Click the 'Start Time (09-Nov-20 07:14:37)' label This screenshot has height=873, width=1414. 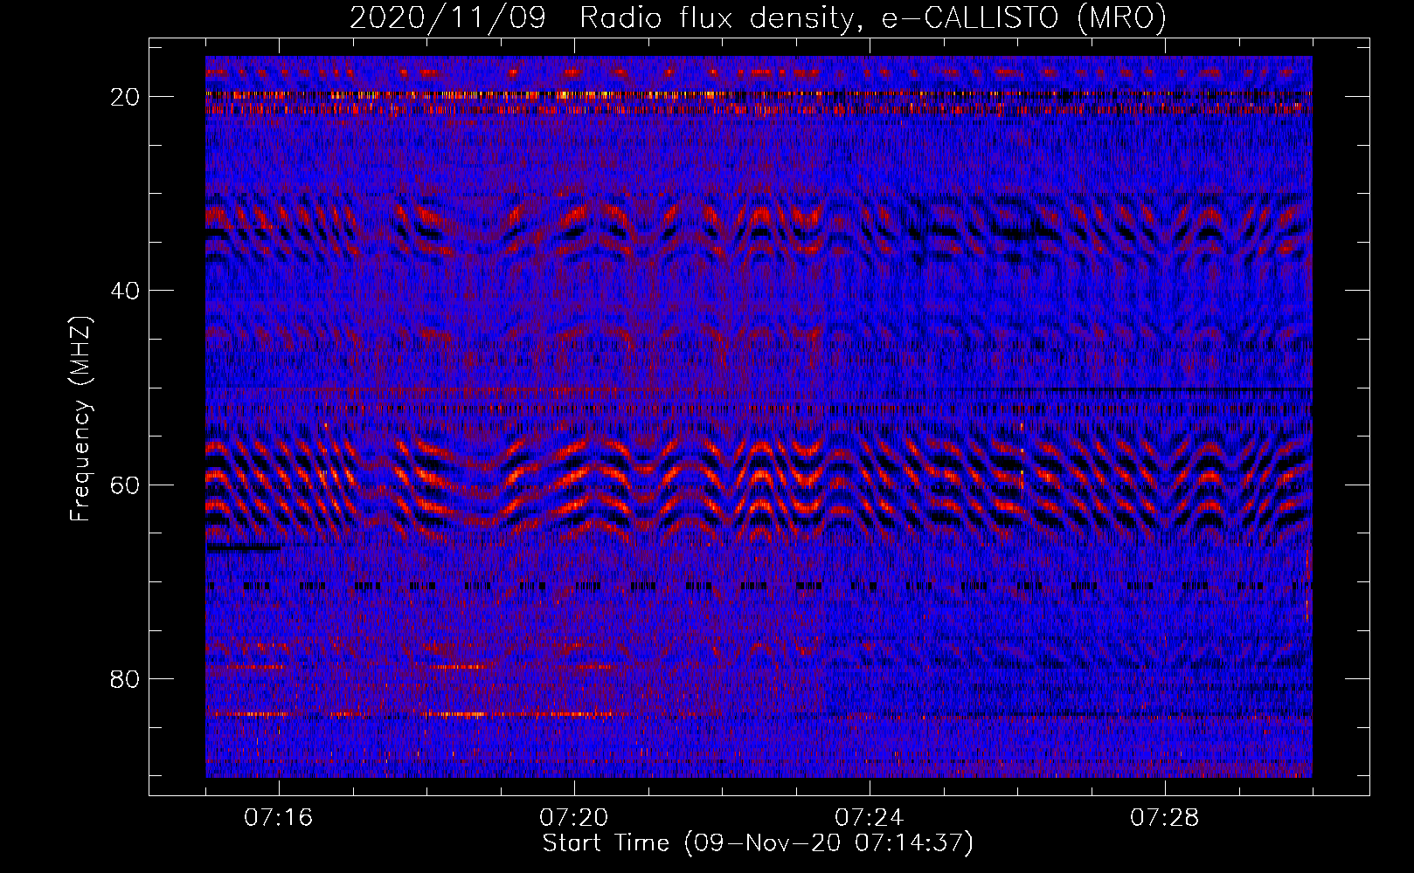758,843
